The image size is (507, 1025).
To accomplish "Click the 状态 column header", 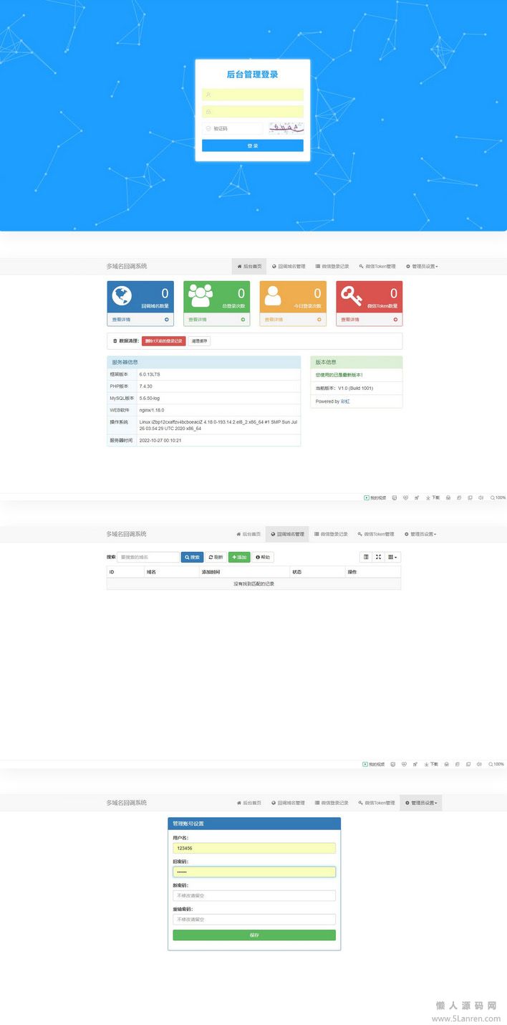I will (x=318, y=572).
